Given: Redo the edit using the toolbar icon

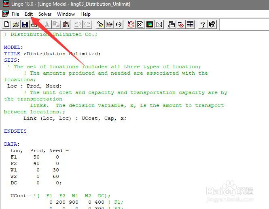Looking at the screenshot, I should pos(87,25).
